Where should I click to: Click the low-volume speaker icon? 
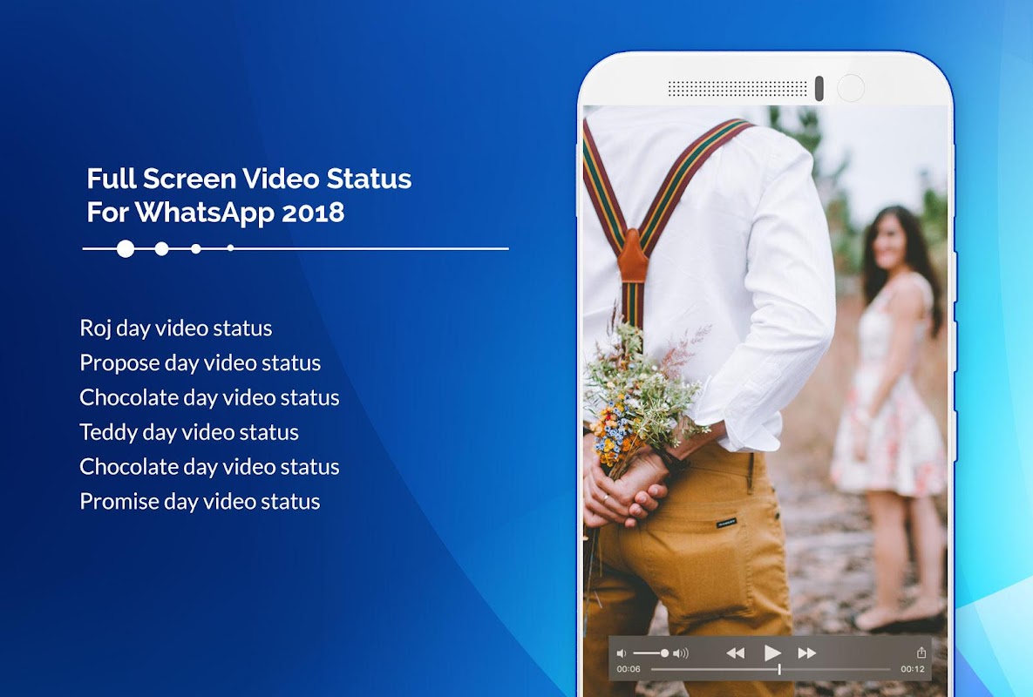point(621,653)
